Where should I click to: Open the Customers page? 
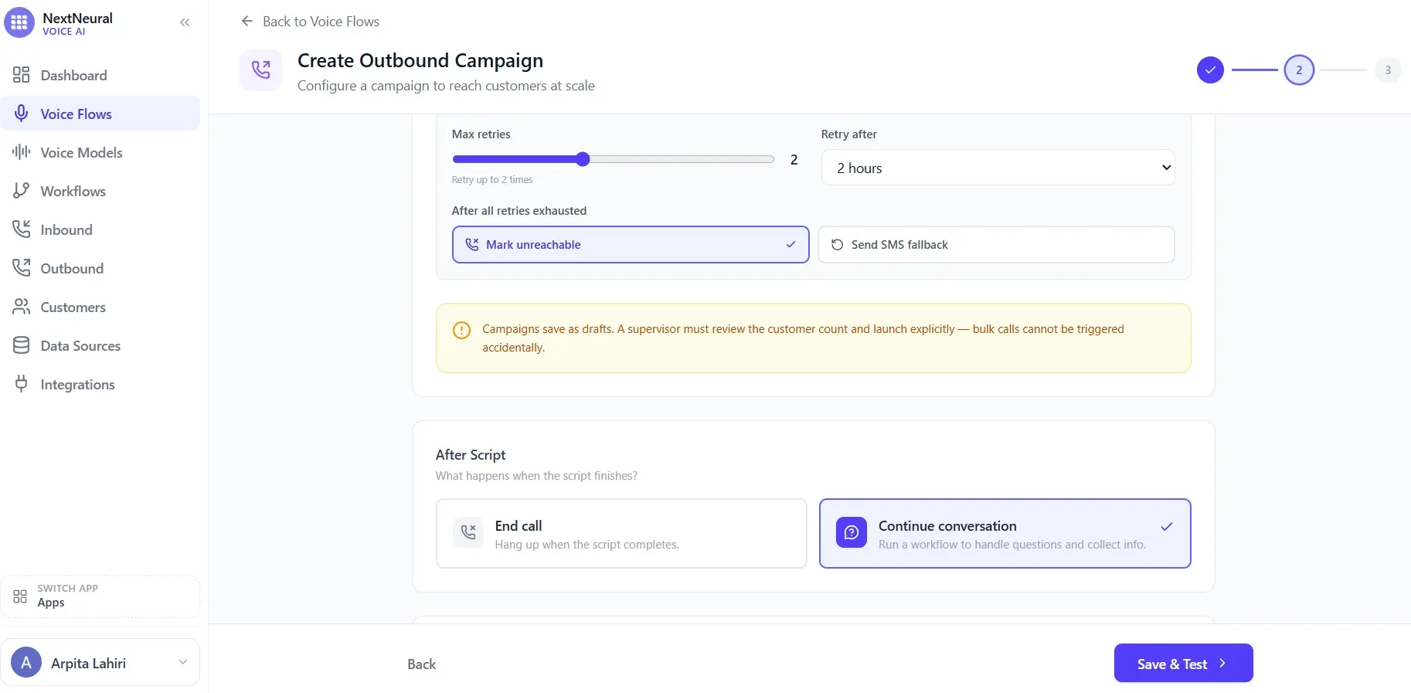pos(100,307)
